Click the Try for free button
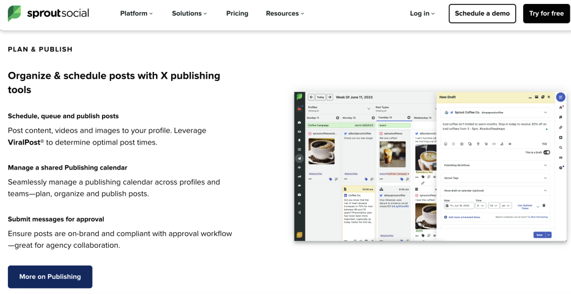 click(546, 13)
